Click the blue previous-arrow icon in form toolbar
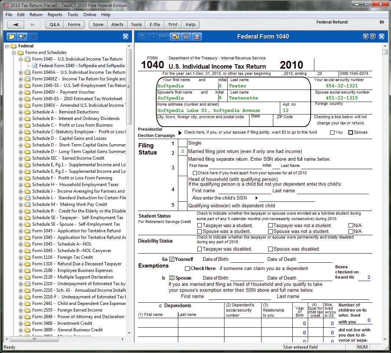This screenshot has width=391, height=353. (153, 37)
